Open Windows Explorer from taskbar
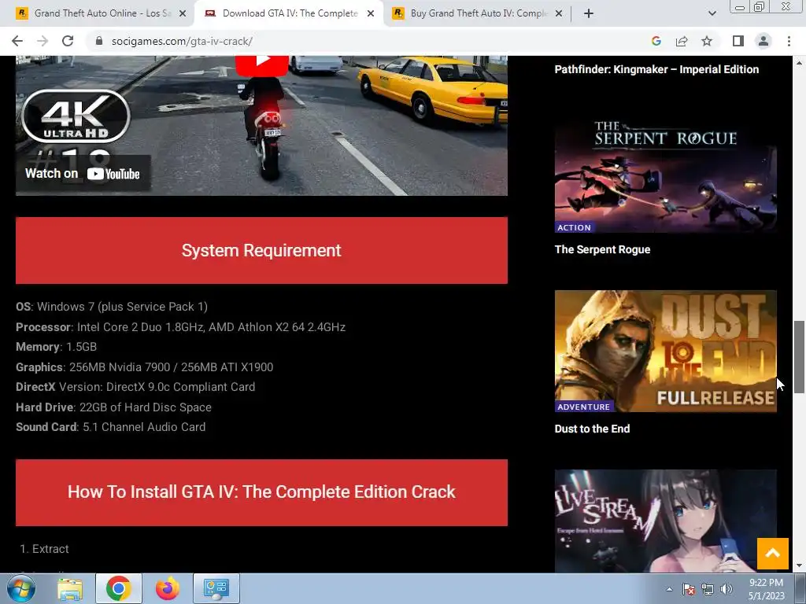The image size is (806, 604). tap(70, 588)
